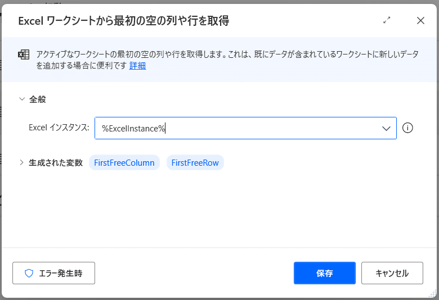Click the 生成された変数 label

[56, 163]
